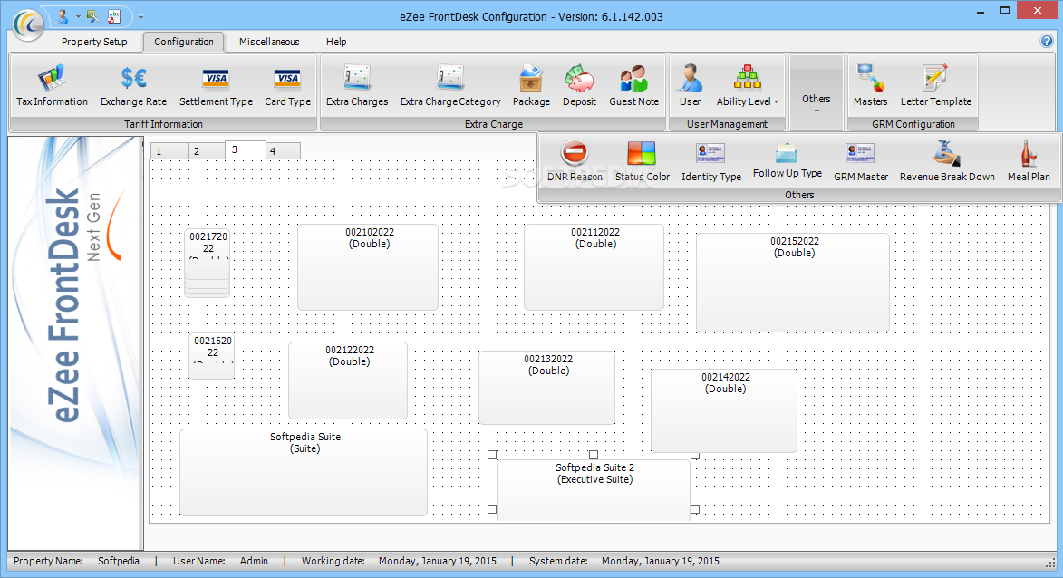Open Deposit piggy bank option
This screenshot has width=1063, height=578.
tap(579, 86)
